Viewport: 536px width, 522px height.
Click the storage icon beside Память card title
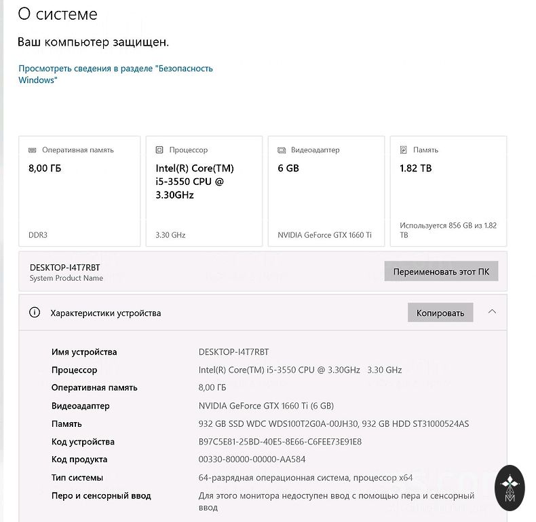click(x=403, y=150)
